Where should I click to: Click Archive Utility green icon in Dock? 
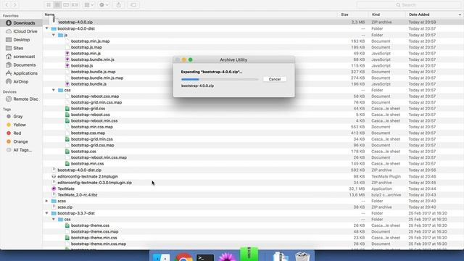click(x=249, y=254)
